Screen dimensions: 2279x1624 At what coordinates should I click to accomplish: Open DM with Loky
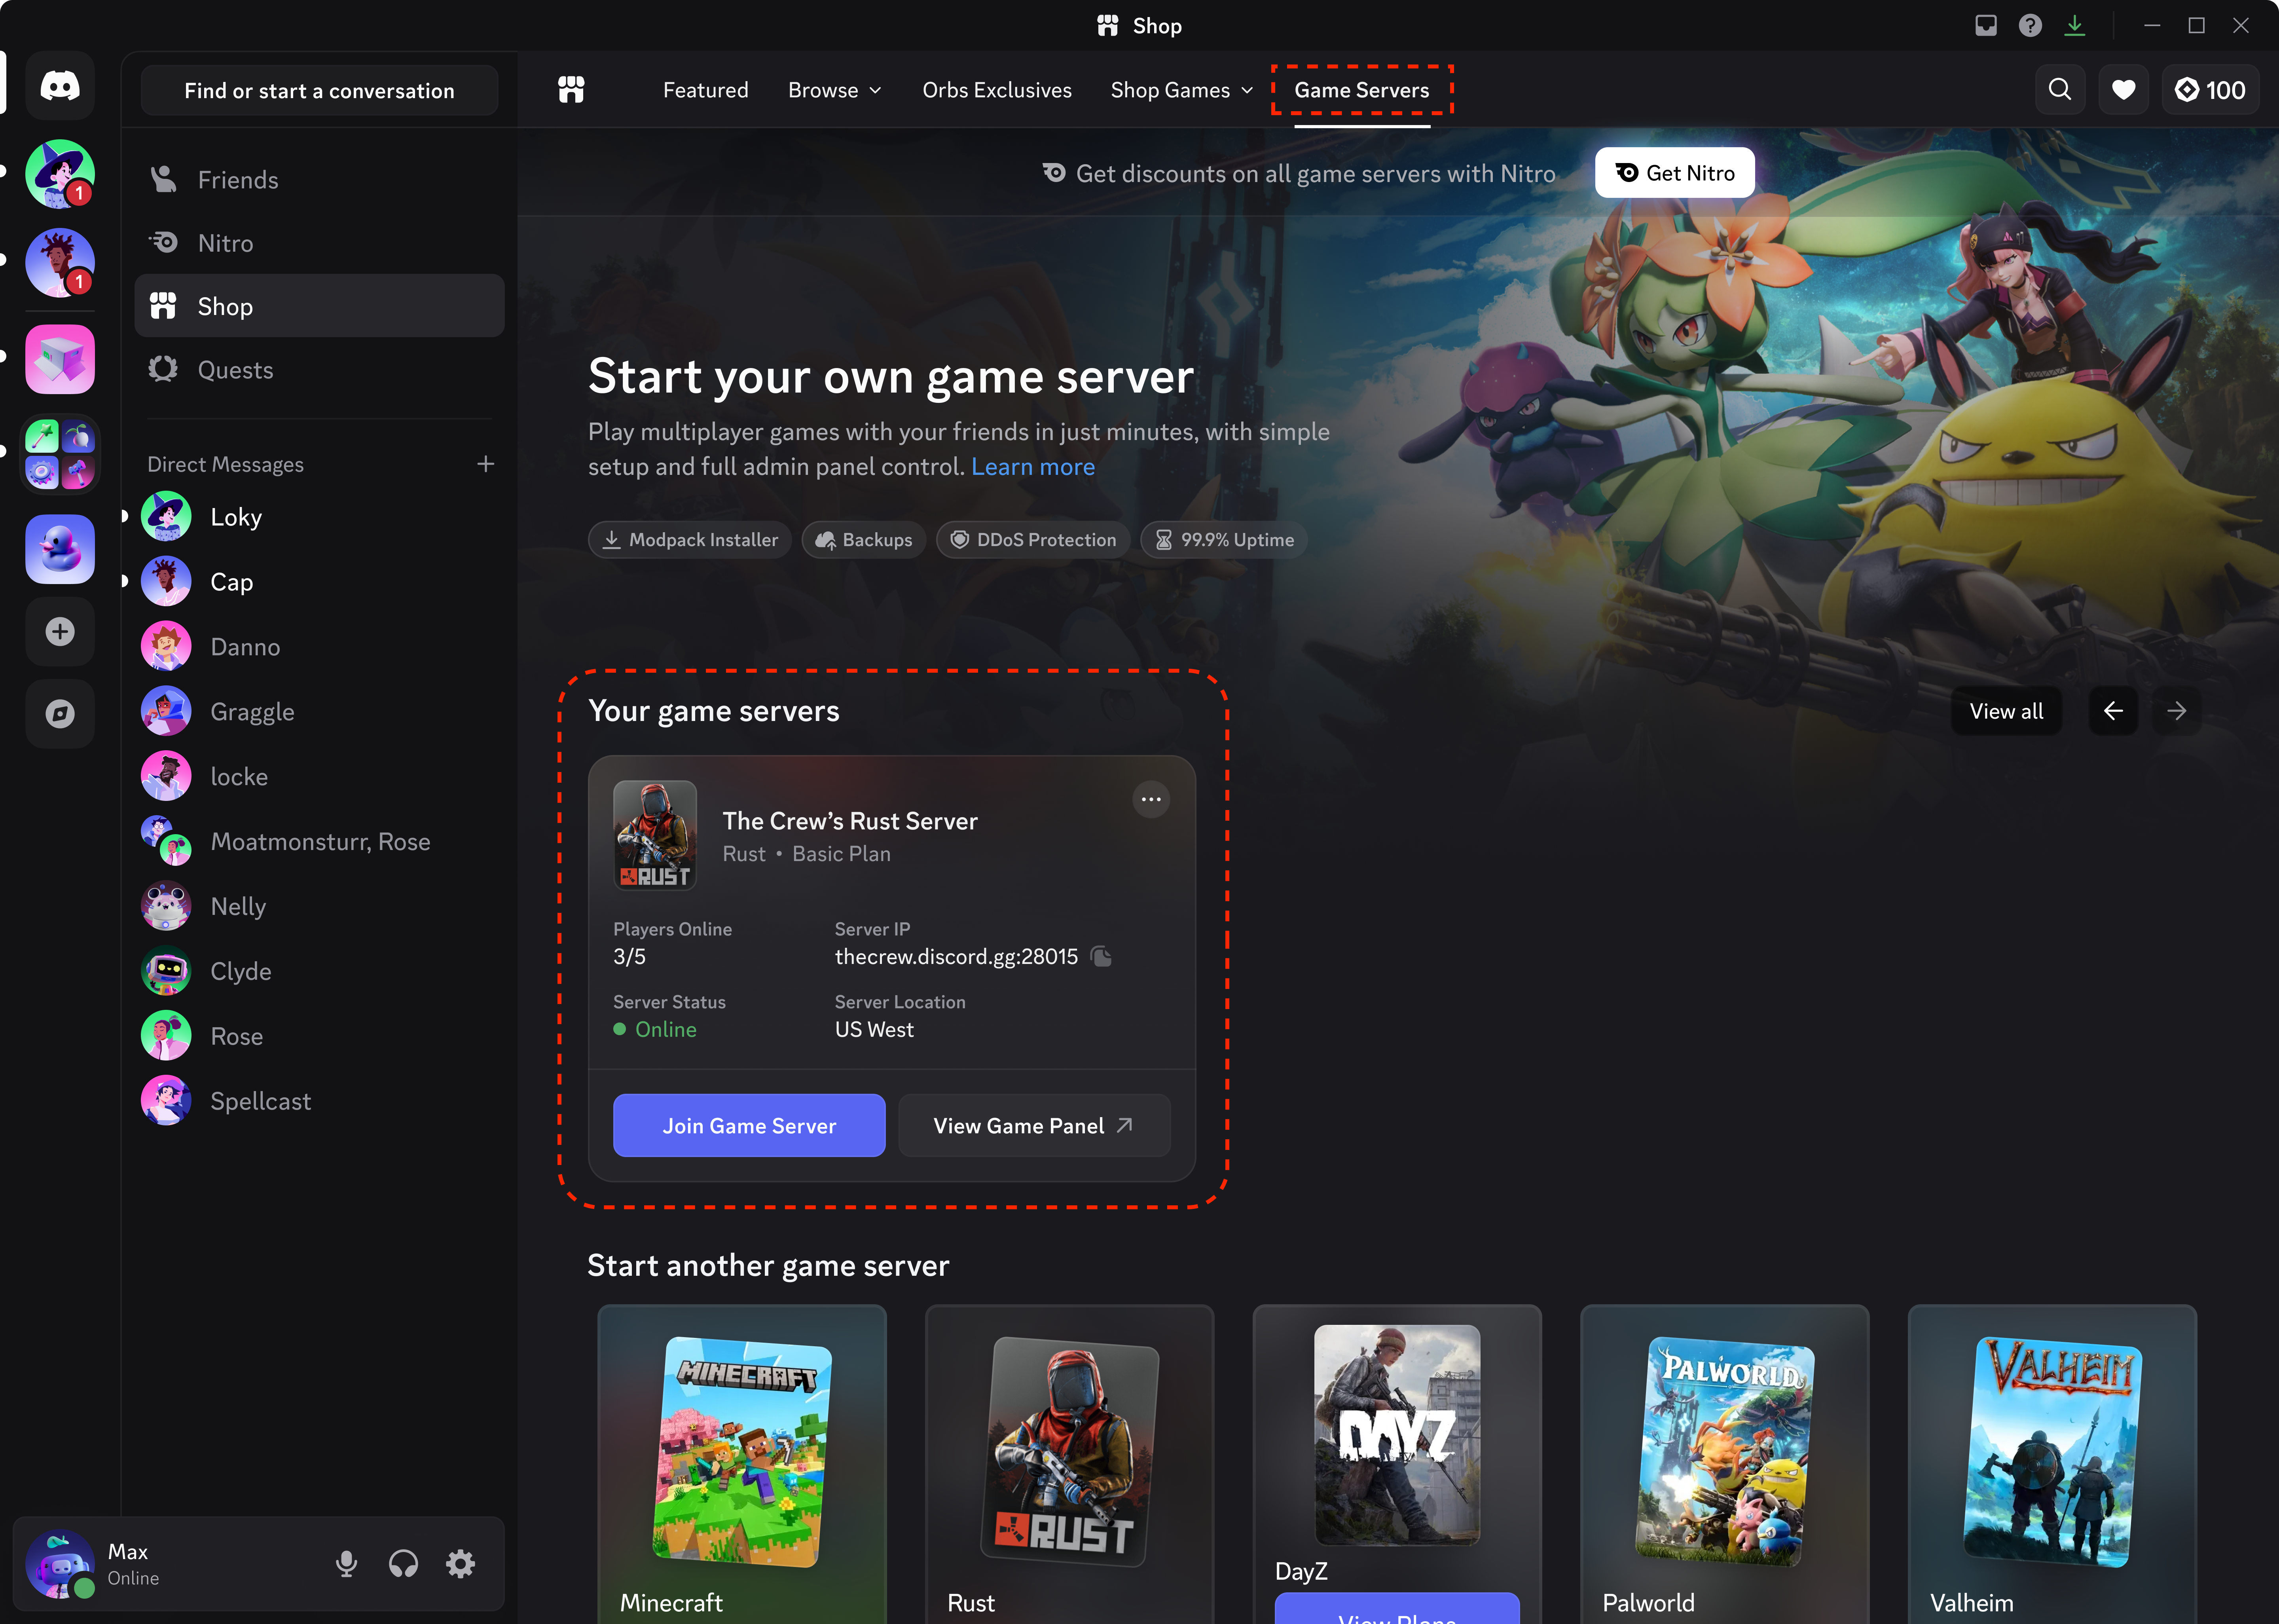(x=319, y=517)
